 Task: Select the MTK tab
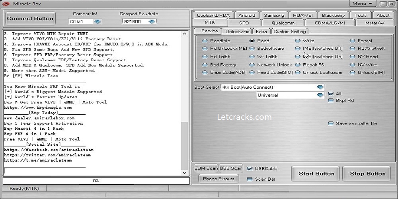[210, 22]
